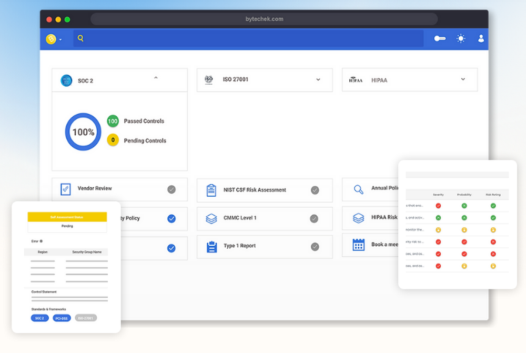This screenshot has width=526, height=353.
Task: Click the yellow search magnifier icon
Action: pos(80,38)
